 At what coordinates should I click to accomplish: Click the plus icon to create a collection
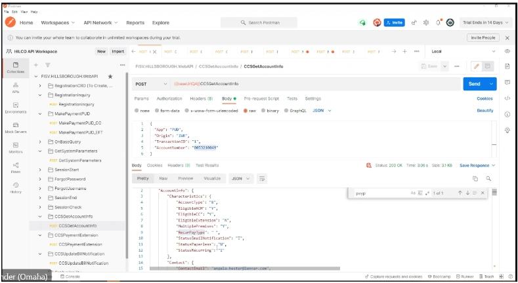[36, 65]
